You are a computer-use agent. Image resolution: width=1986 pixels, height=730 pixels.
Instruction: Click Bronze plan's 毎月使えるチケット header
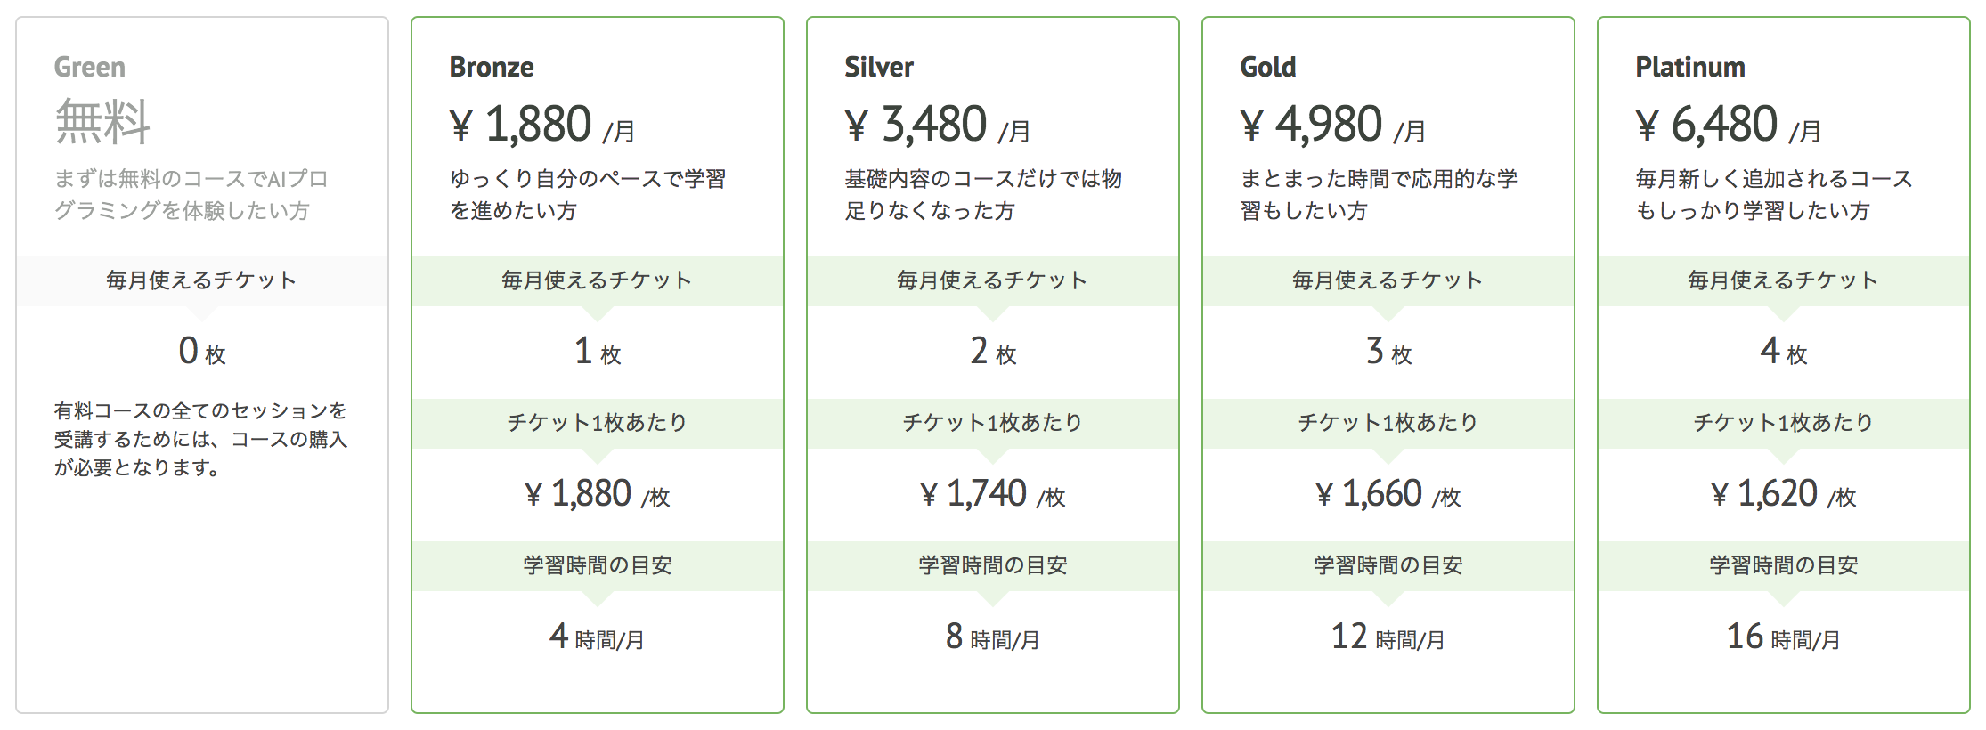click(597, 281)
